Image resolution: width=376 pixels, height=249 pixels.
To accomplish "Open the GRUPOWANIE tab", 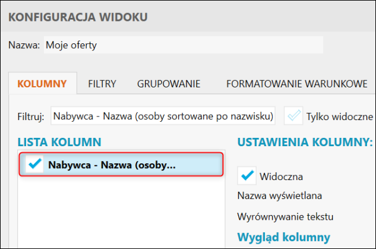I will pyautogui.click(x=169, y=84).
